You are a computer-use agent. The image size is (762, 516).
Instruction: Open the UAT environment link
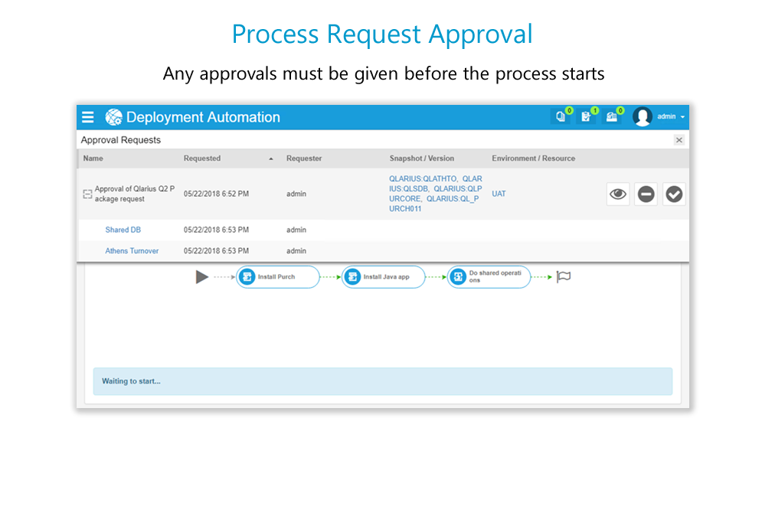pyautogui.click(x=499, y=194)
